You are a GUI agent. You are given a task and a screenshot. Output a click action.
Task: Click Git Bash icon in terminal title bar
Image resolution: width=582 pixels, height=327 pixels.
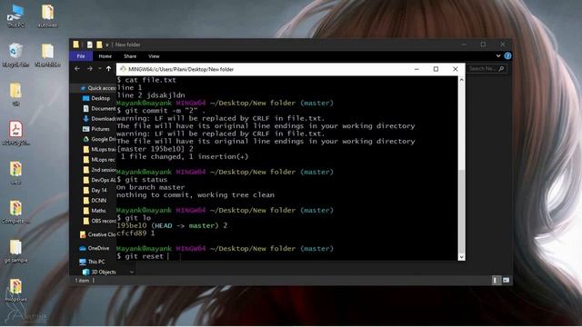tap(123, 69)
